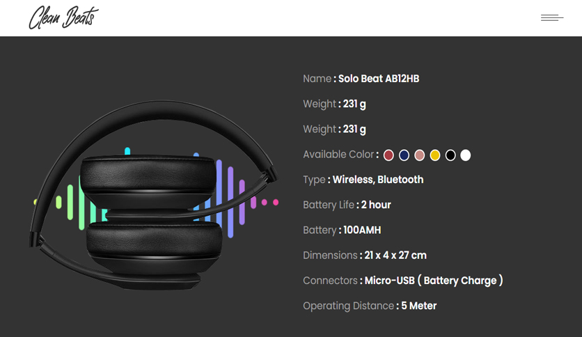
Task: Click the Wireless, Bluetooth type text
Action: (x=378, y=180)
